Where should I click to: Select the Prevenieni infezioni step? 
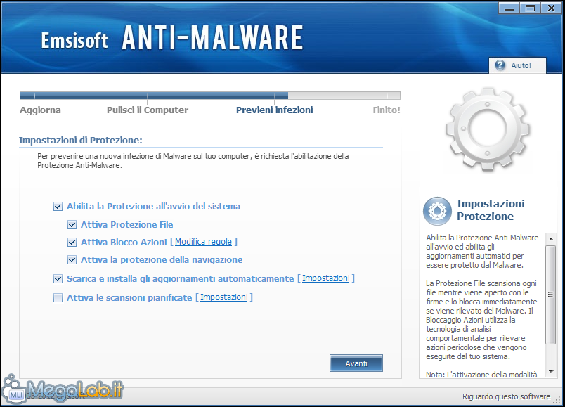pyautogui.click(x=275, y=110)
